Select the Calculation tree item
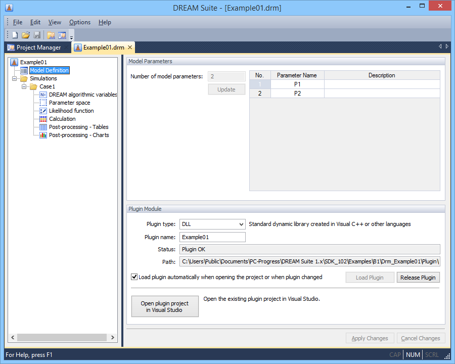 click(x=62, y=119)
